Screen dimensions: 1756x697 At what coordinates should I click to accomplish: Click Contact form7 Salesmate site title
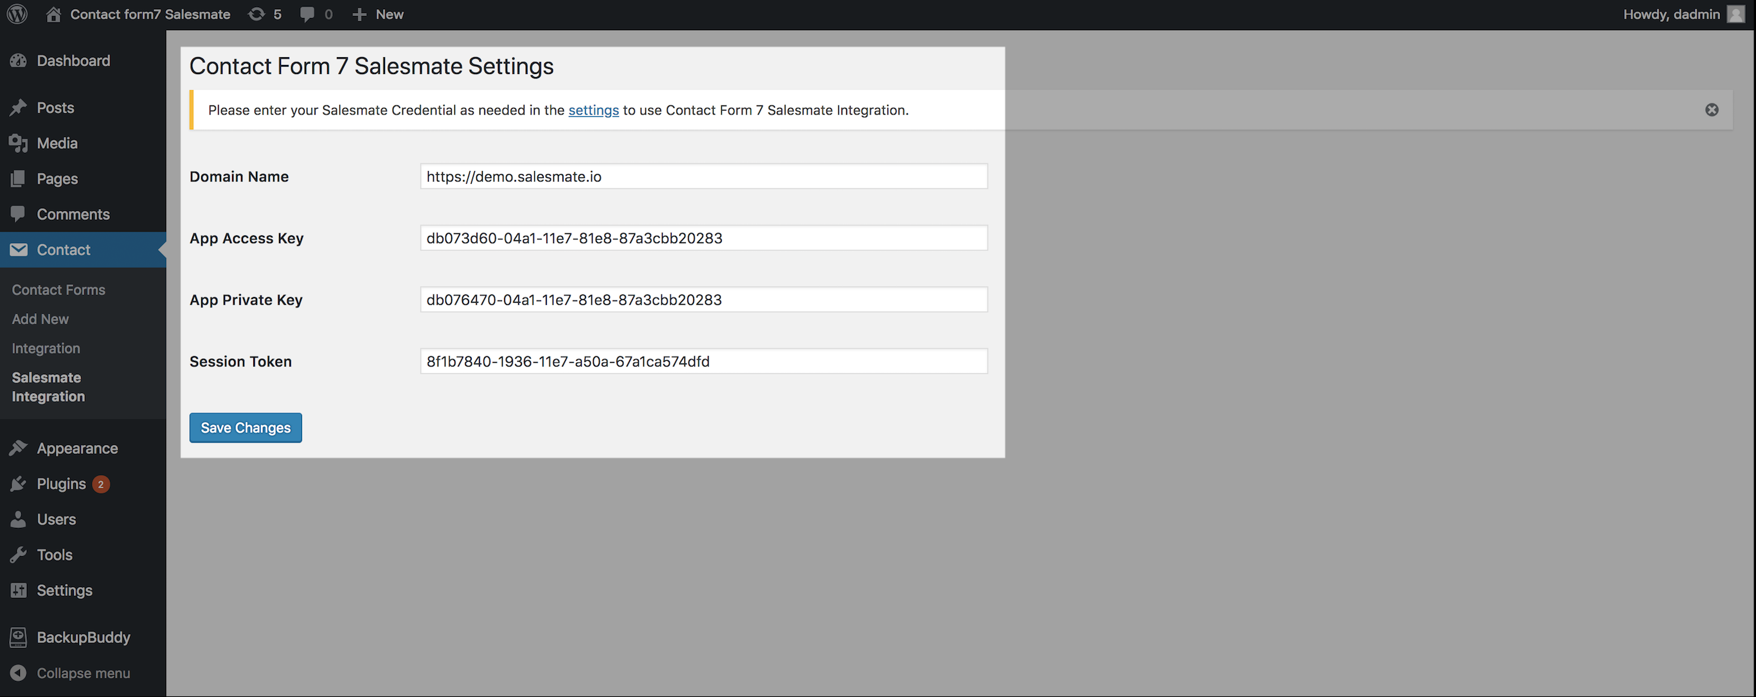[150, 14]
